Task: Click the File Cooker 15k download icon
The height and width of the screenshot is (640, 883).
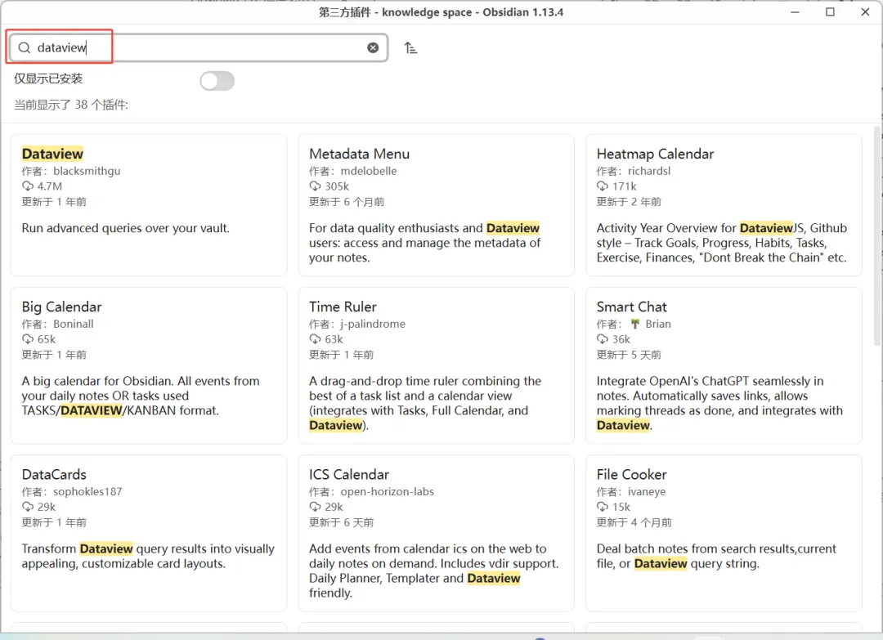Action: [603, 507]
